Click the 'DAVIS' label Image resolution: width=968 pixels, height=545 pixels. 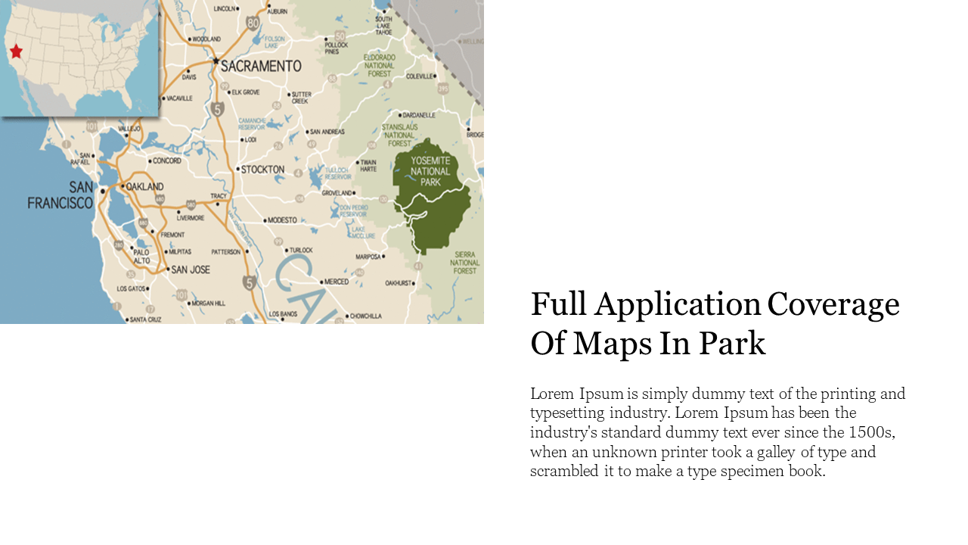pos(189,76)
